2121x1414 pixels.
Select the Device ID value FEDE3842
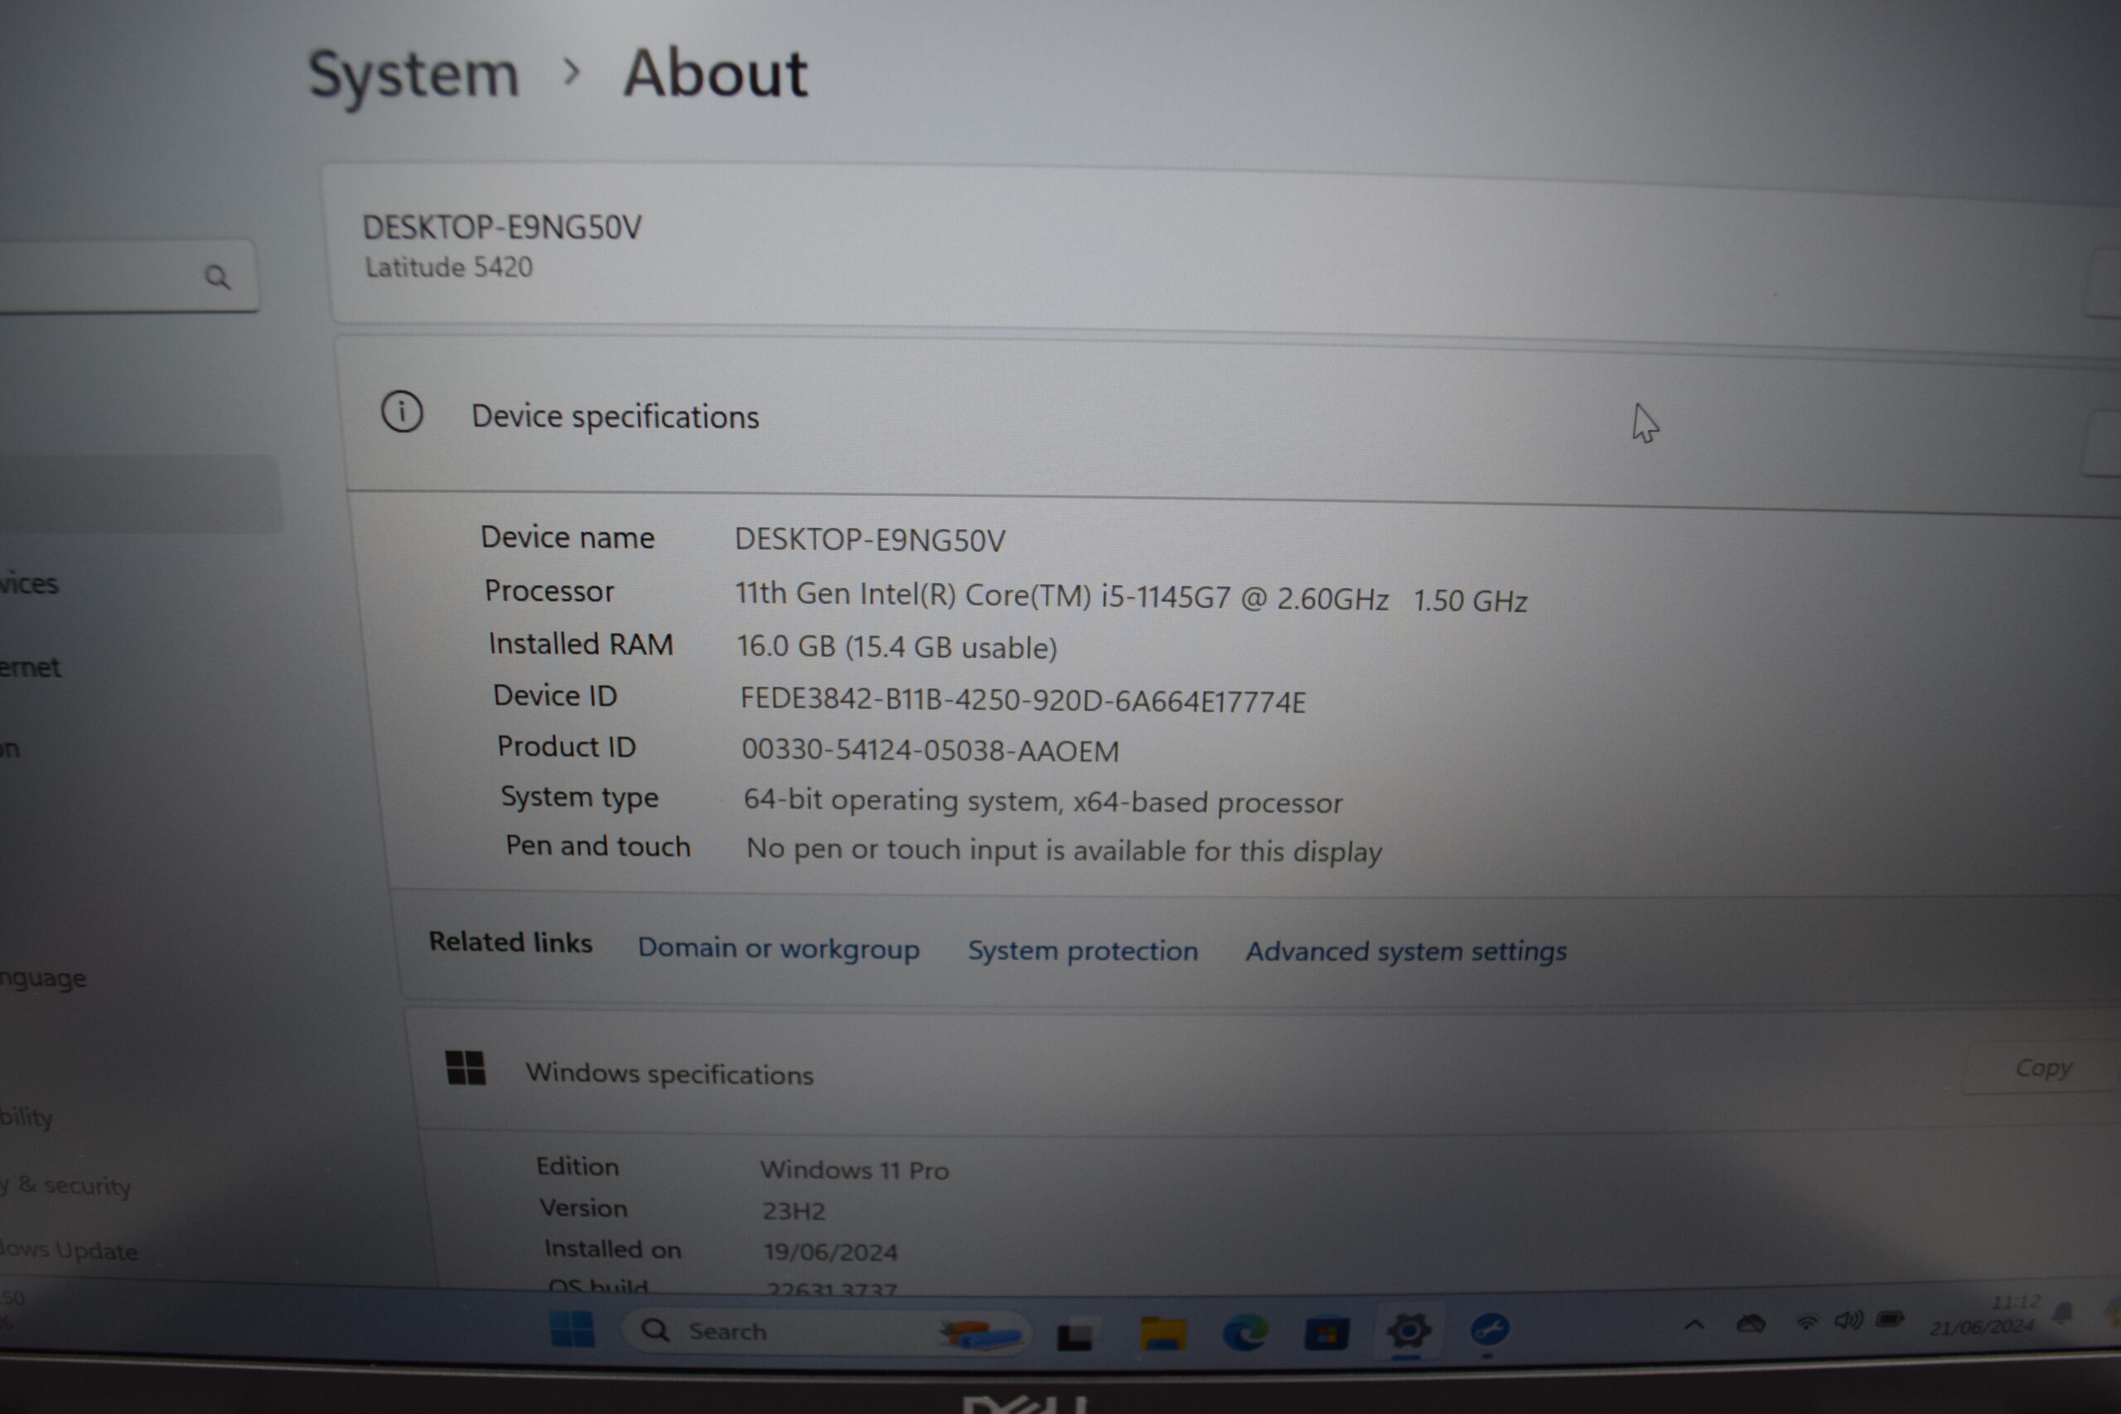point(1022,701)
